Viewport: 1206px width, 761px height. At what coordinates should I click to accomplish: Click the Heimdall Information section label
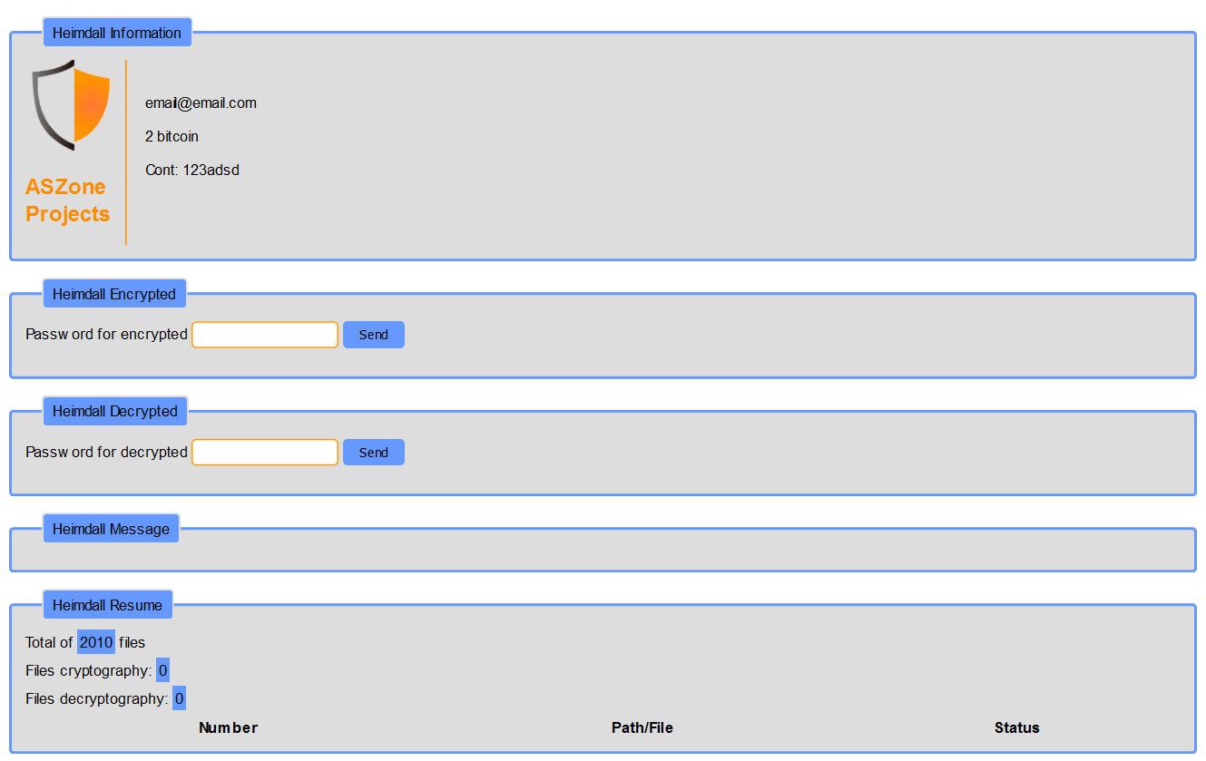(117, 33)
